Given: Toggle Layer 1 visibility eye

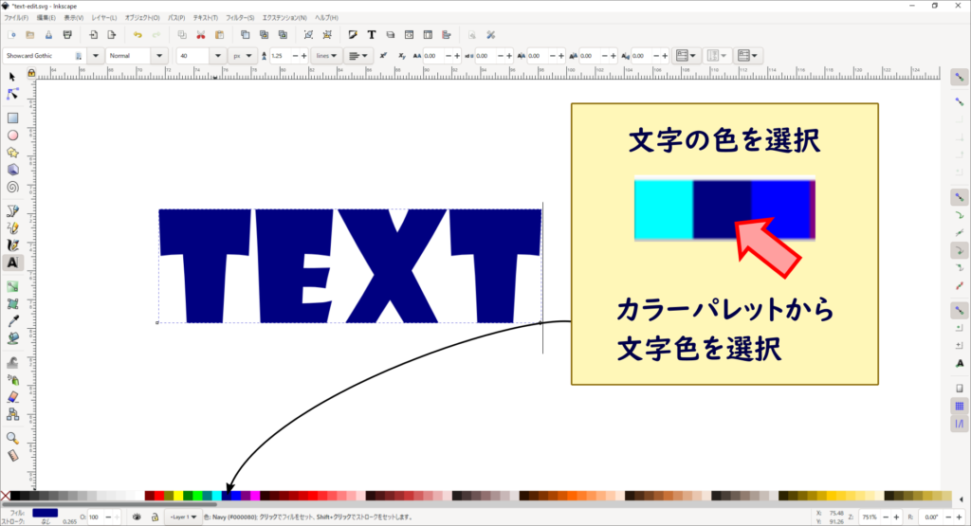Looking at the screenshot, I should [x=137, y=517].
